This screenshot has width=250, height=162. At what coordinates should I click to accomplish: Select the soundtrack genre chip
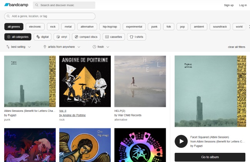[220, 27]
